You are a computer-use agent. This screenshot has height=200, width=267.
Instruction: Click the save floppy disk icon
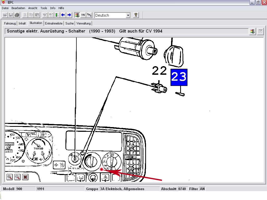click(11, 15)
